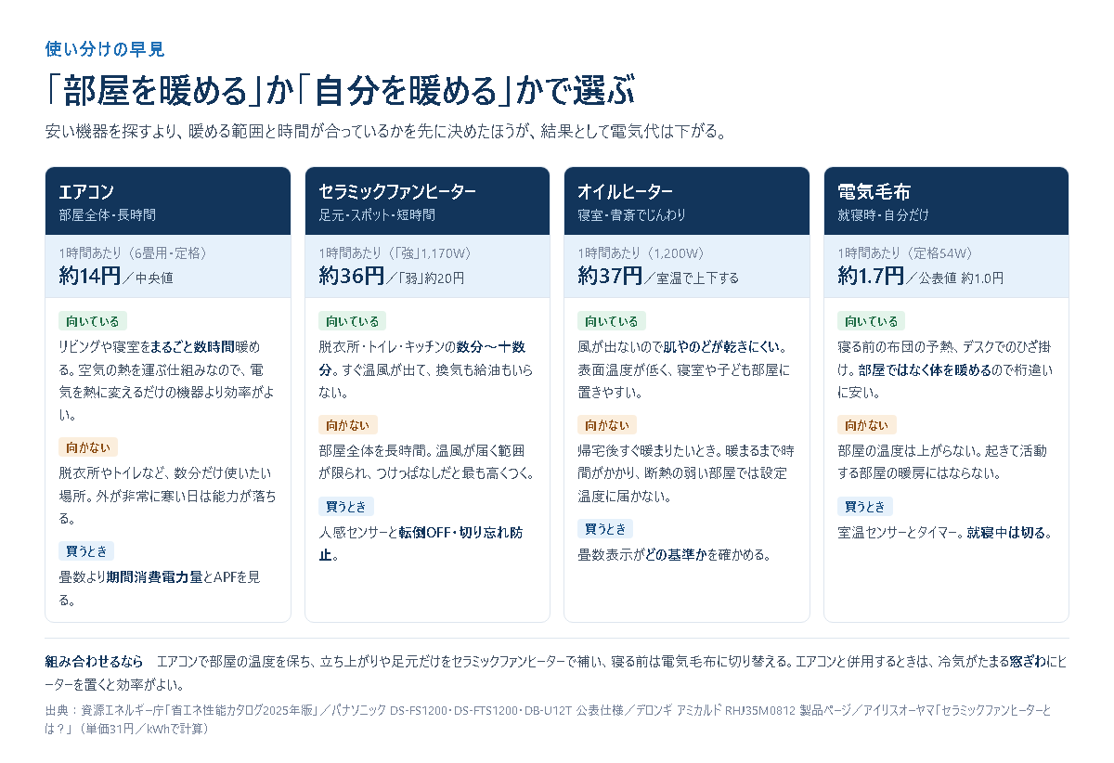
Task: Click 向いている label in セラミックファンヒーター card
Action: [353, 321]
